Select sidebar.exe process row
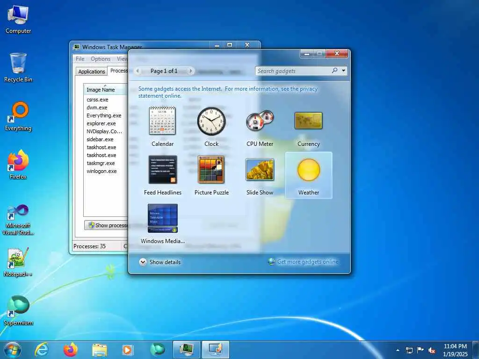479x359 pixels. pos(100,139)
